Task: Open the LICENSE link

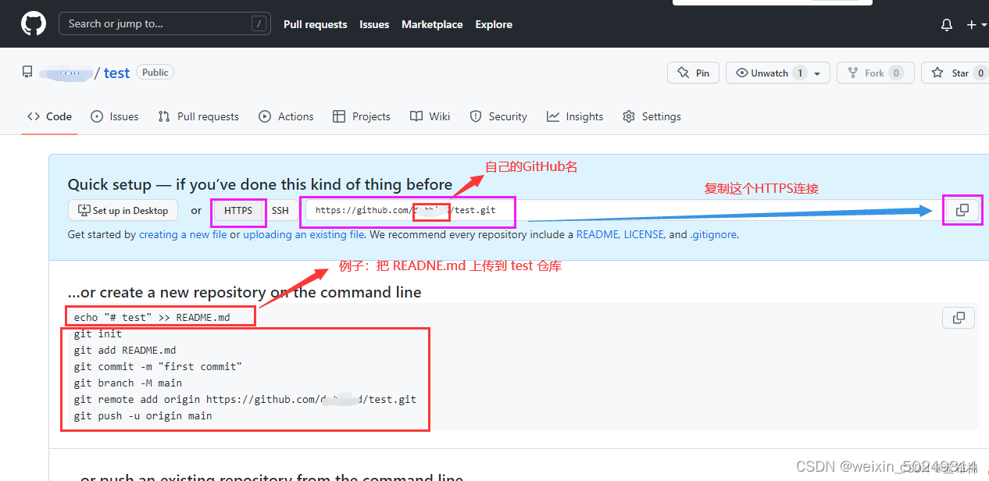Action: pos(644,234)
